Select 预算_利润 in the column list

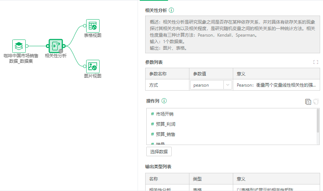point(165,124)
